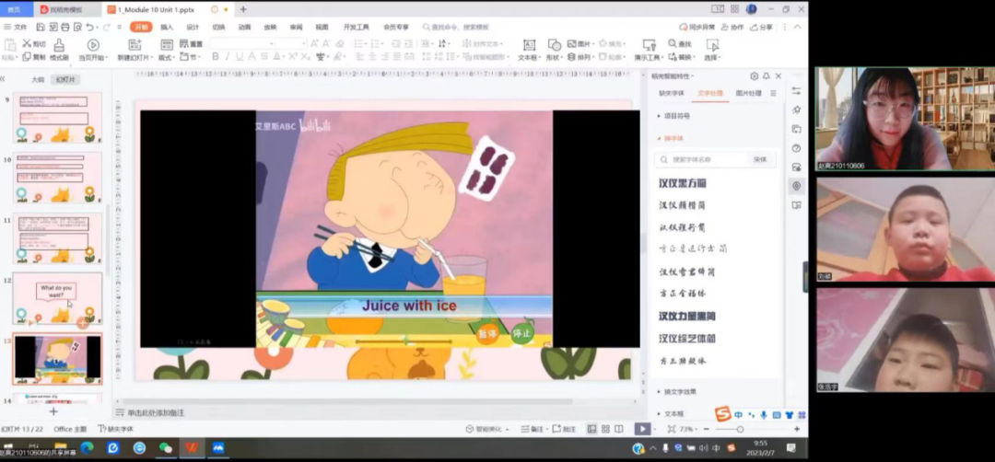Click the zoom slider in status bar
This screenshot has width=995, height=462.
739,429
